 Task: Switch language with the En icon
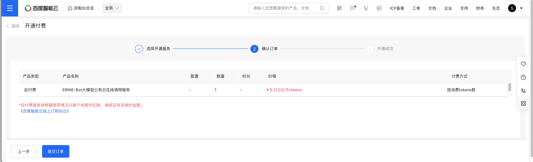click(379, 8)
